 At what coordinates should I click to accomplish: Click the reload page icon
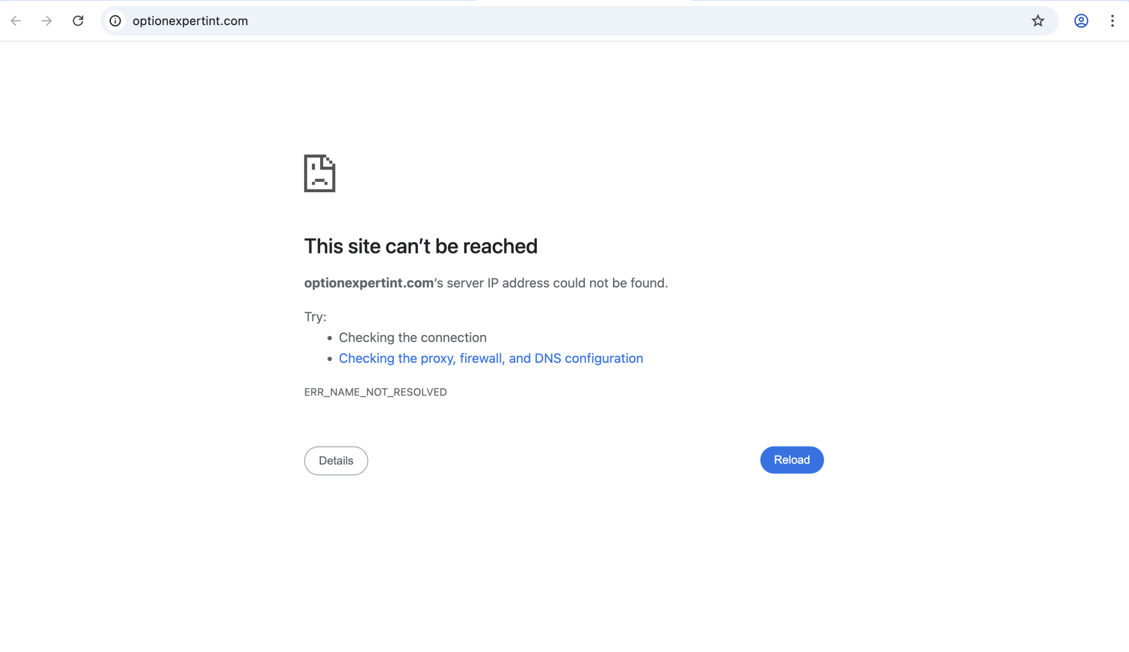pos(78,21)
